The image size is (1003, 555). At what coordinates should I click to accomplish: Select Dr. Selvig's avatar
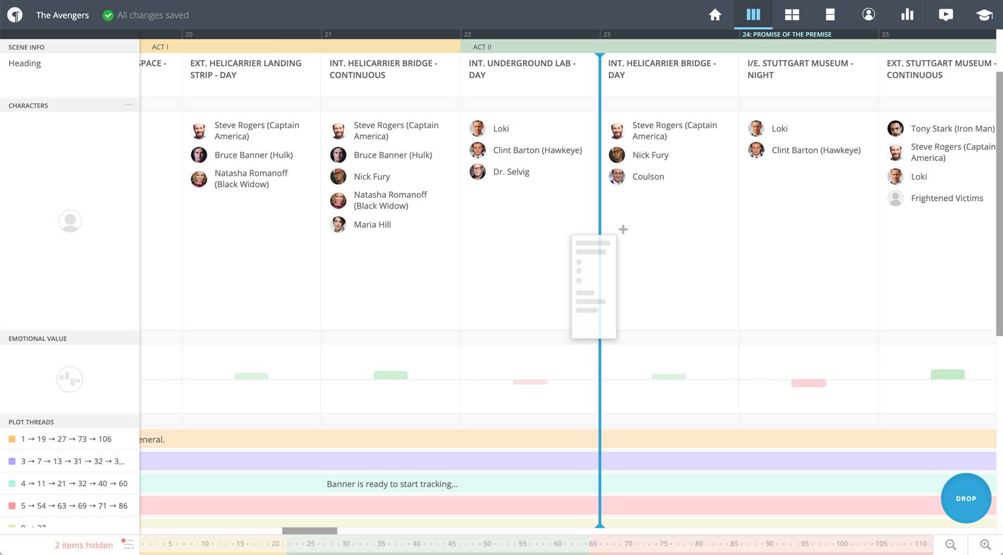(x=477, y=172)
